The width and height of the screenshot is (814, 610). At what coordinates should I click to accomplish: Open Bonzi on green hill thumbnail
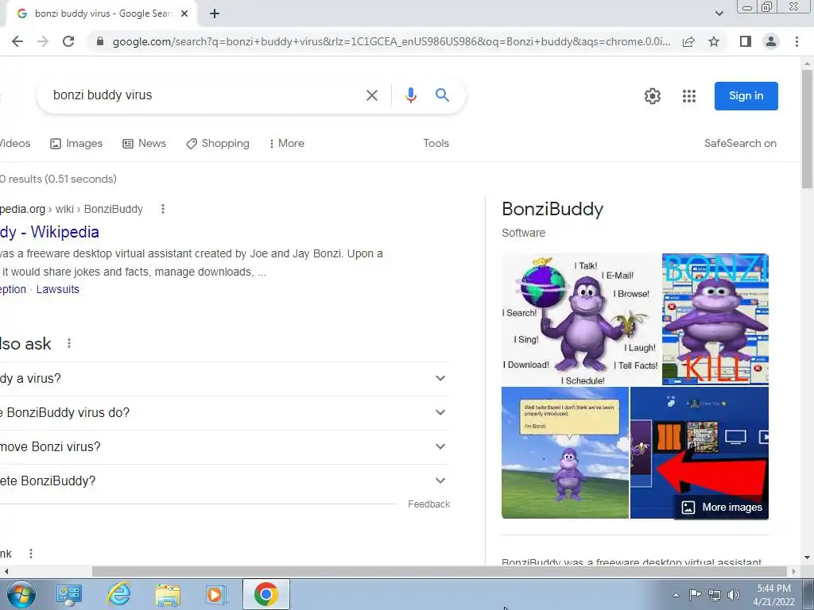(x=565, y=452)
